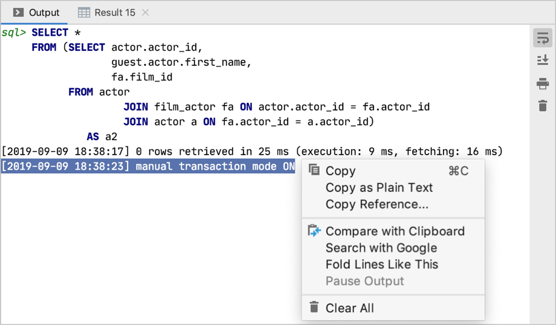556x325 pixels.
Task: Select Compare with Clipboard
Action: pyautogui.click(x=395, y=231)
